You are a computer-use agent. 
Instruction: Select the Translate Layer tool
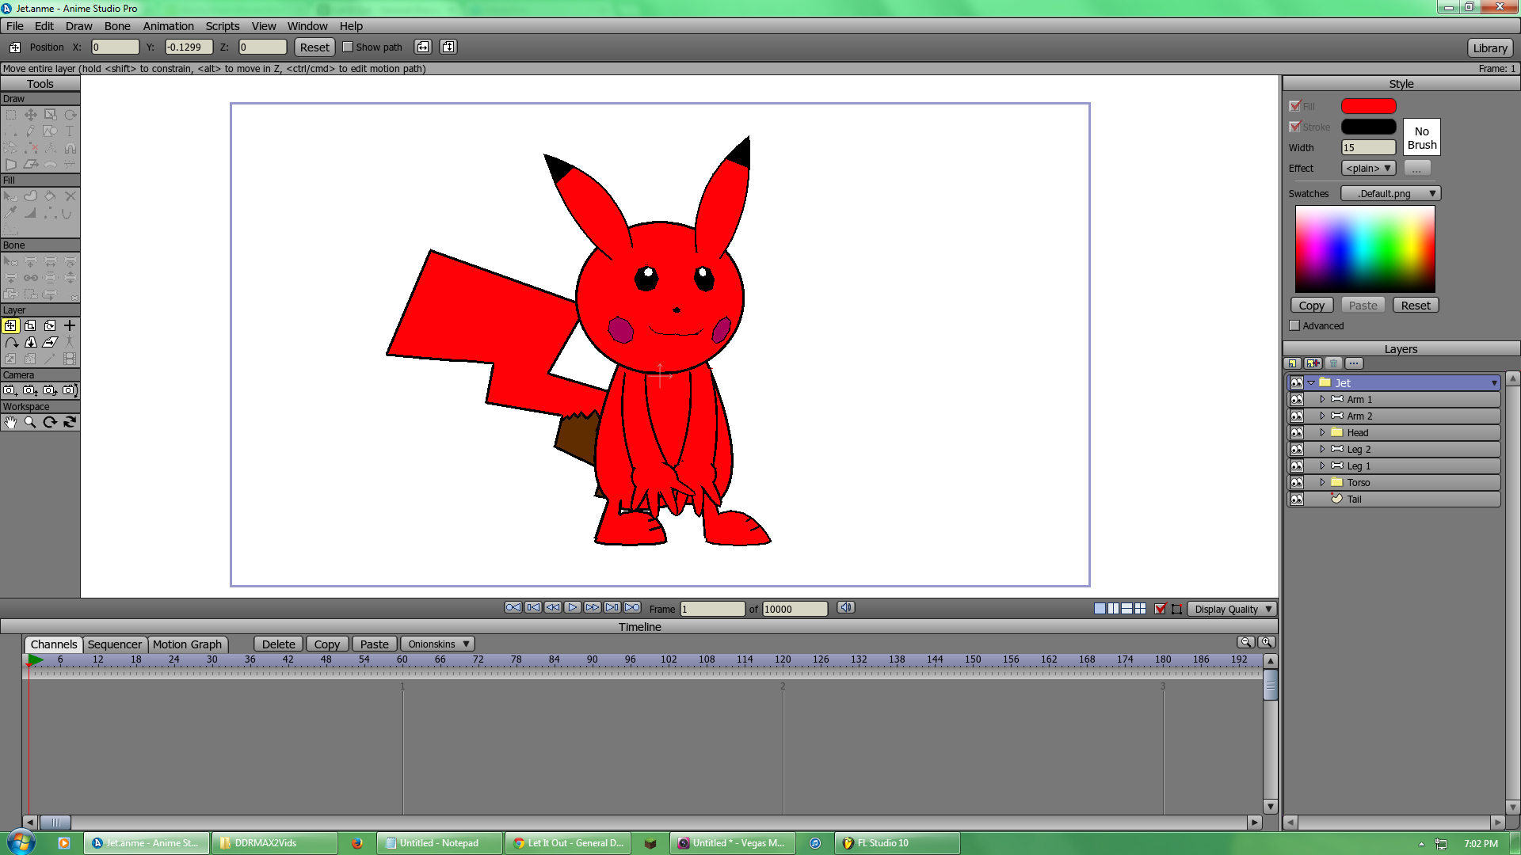[10, 326]
